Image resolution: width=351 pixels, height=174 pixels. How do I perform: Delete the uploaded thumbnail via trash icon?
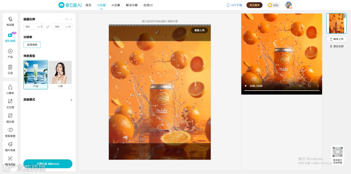(344, 16)
